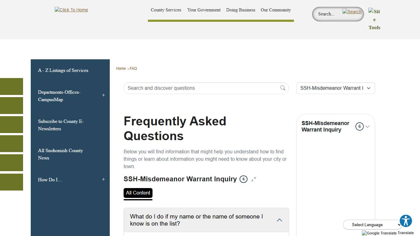Open the Select Language dropdown

tap(372, 225)
